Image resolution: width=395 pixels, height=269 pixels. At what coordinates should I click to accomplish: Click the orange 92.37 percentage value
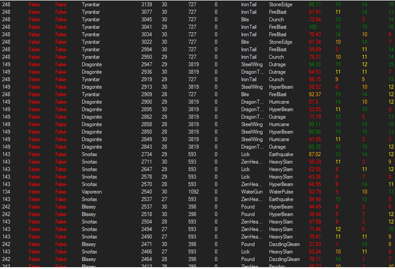(x=315, y=94)
